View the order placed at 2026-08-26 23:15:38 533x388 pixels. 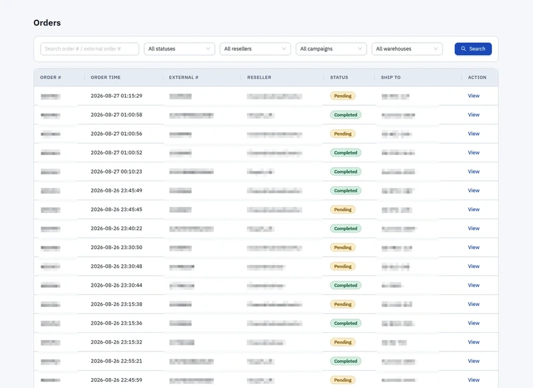(474, 304)
